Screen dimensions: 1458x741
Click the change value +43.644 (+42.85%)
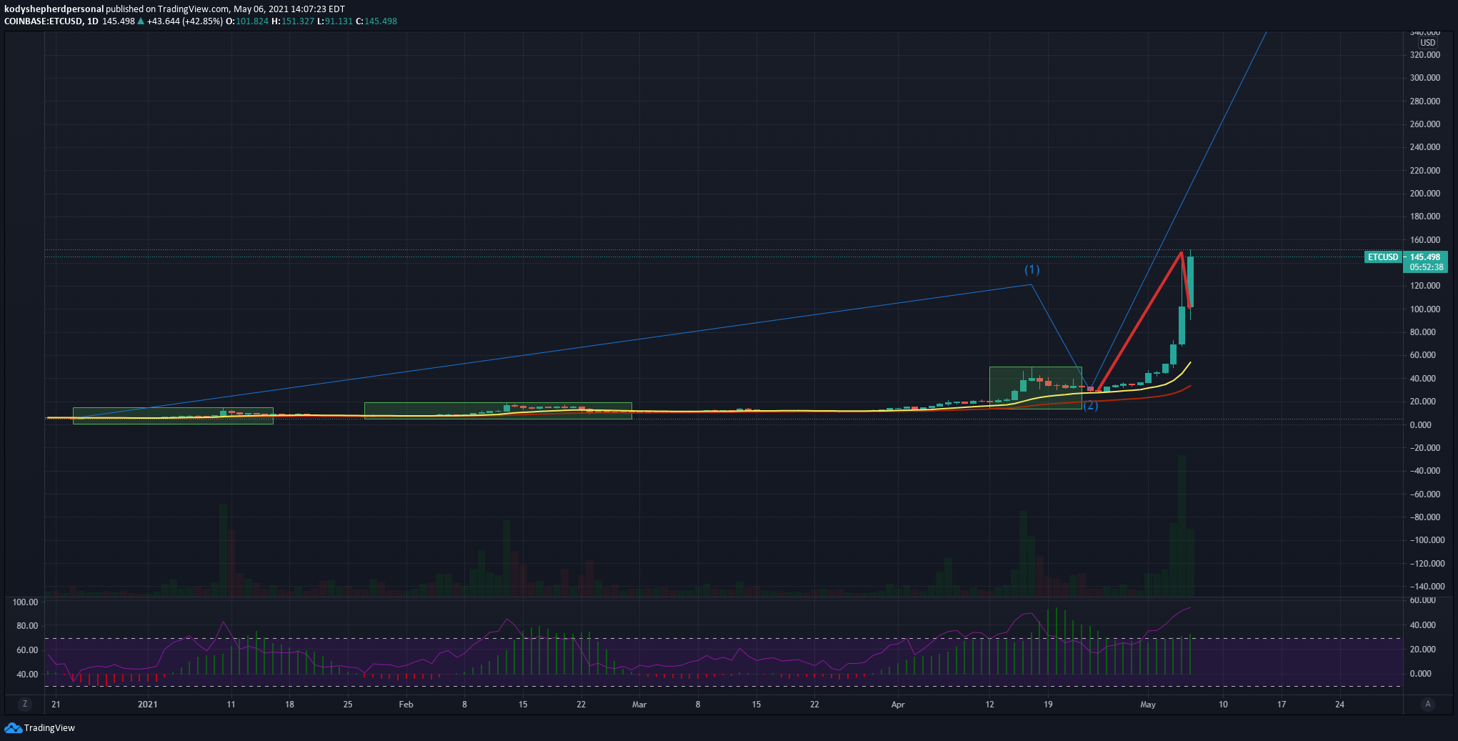click(184, 21)
